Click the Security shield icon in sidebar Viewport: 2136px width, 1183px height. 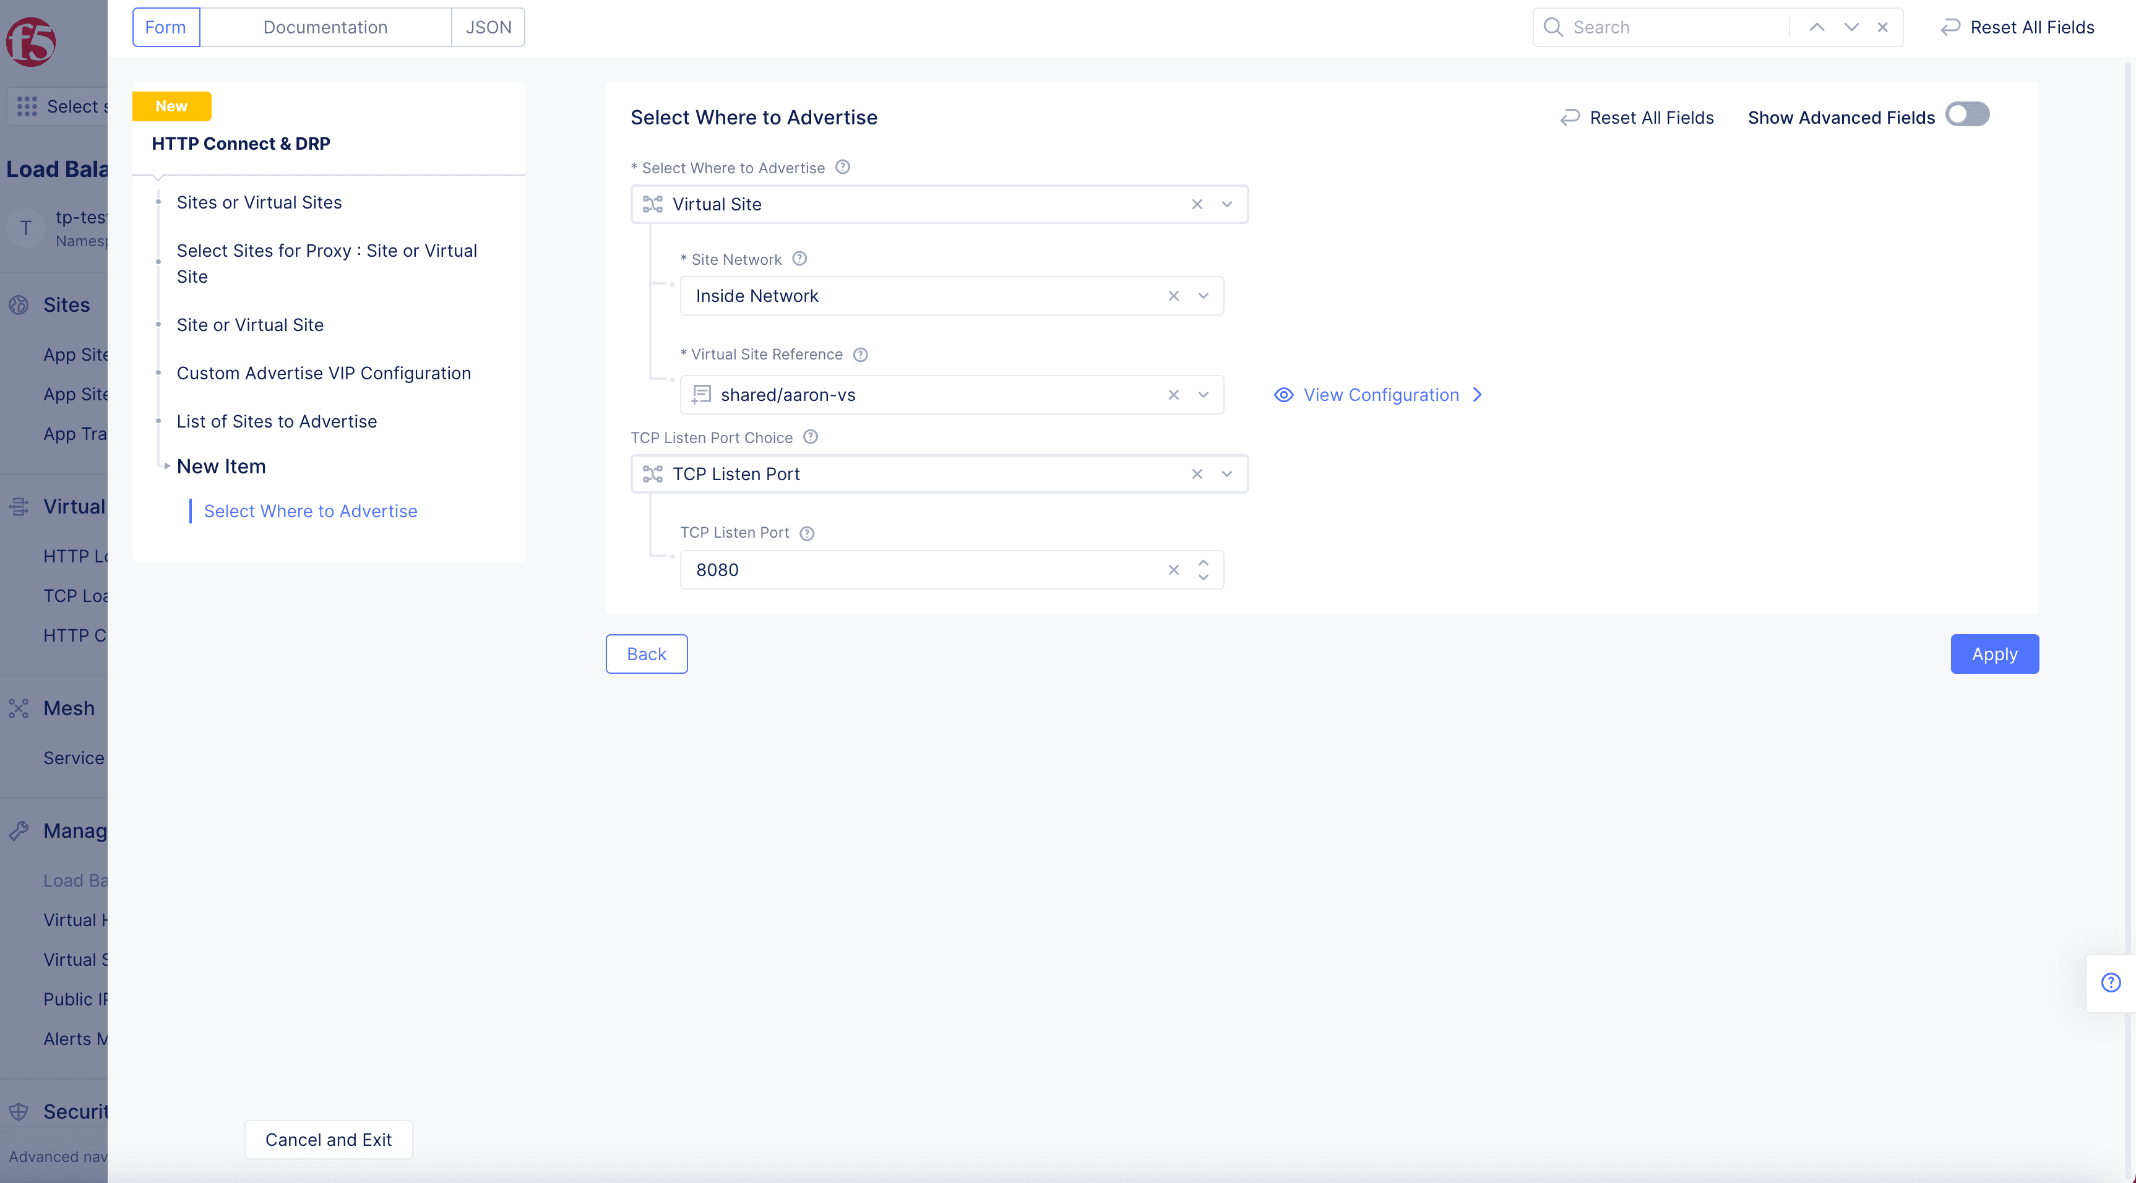pyautogui.click(x=18, y=1112)
